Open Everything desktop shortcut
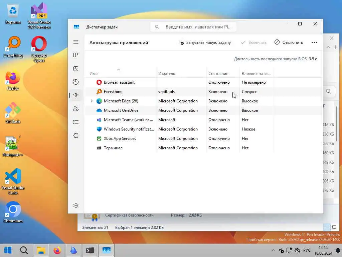This screenshot has width=342, height=257. coord(13,47)
